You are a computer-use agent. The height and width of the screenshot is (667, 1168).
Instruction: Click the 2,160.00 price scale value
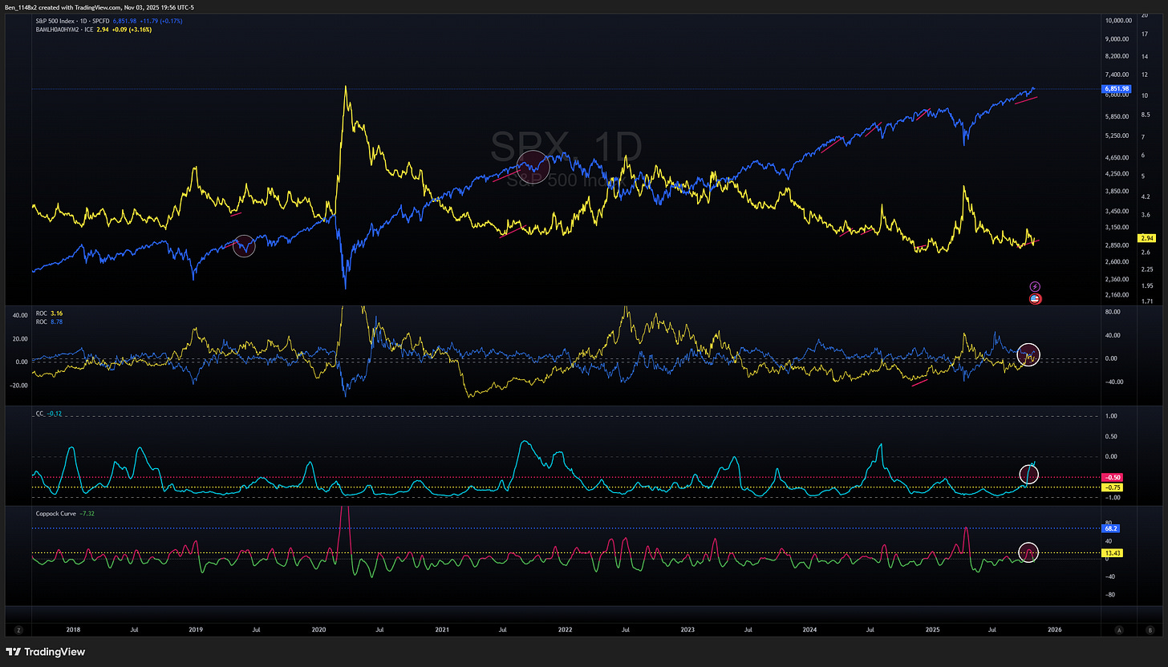1117,297
